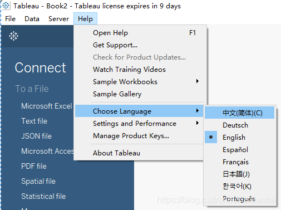Expand the Sample Workbooks submenu arrow
Viewport: 281px width, 210px height.
(x=198, y=81)
